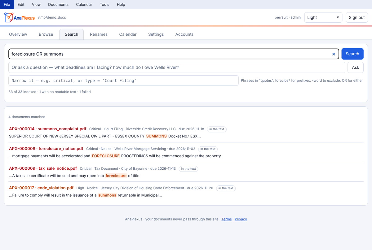This screenshot has height=250, width=372.
Task: Focus the search query field containing foreclosure OR summons
Action: pos(174,54)
